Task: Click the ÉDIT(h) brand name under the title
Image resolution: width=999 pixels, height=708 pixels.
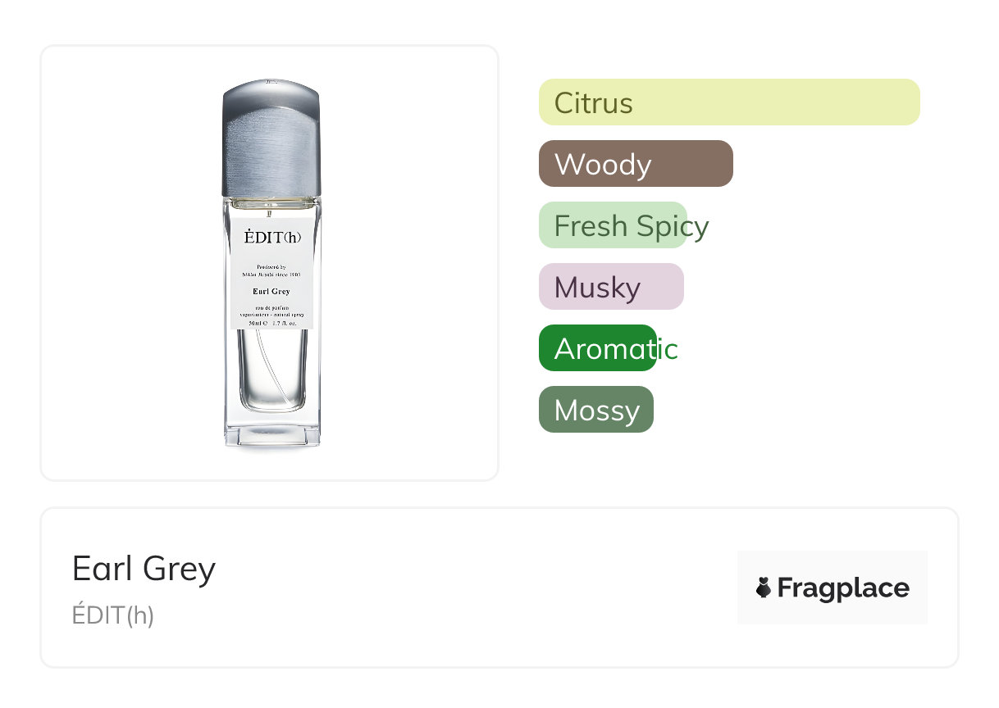Action: 113,615
